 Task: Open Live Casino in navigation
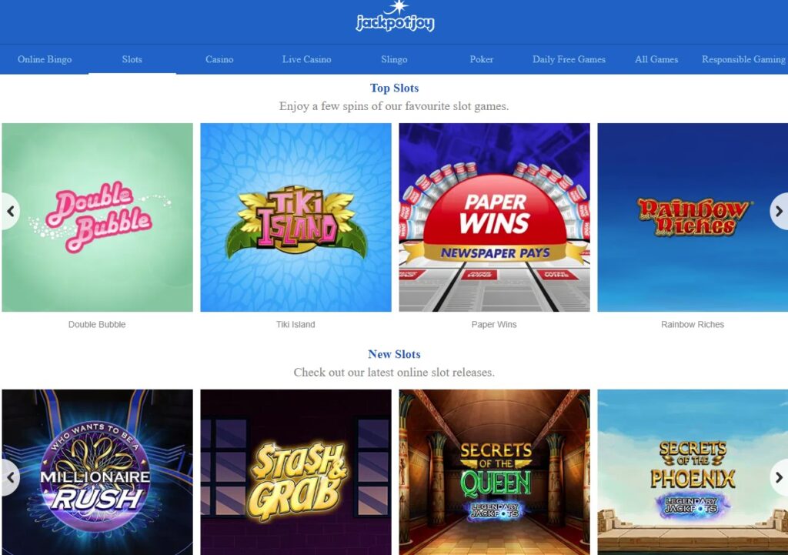tap(306, 59)
